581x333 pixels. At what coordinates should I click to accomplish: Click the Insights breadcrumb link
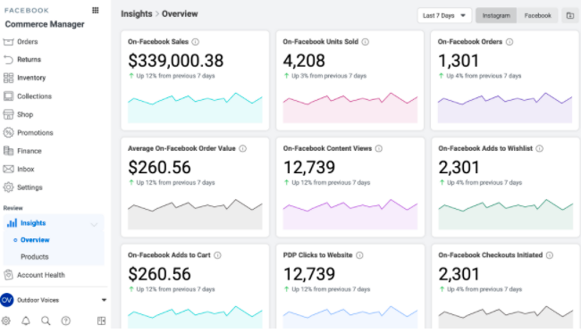coord(137,14)
